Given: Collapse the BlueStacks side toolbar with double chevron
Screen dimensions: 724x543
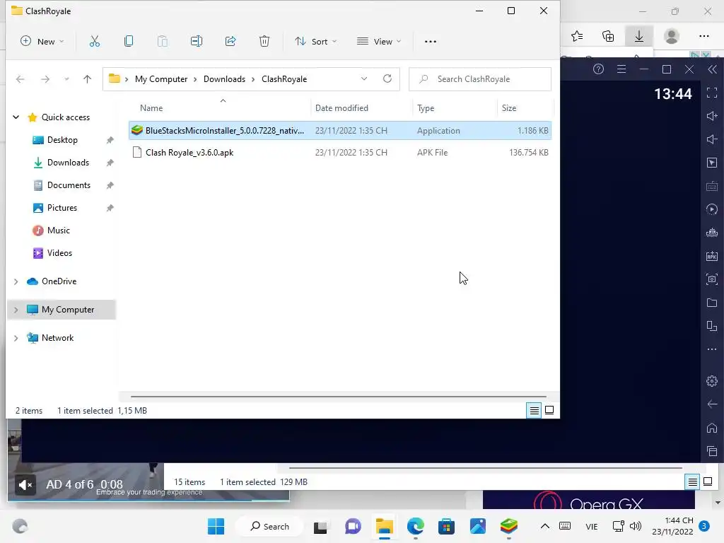Looking at the screenshot, I should [x=713, y=69].
